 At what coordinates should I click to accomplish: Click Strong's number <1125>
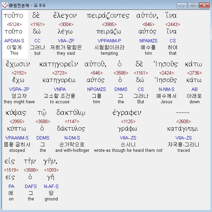128,121
